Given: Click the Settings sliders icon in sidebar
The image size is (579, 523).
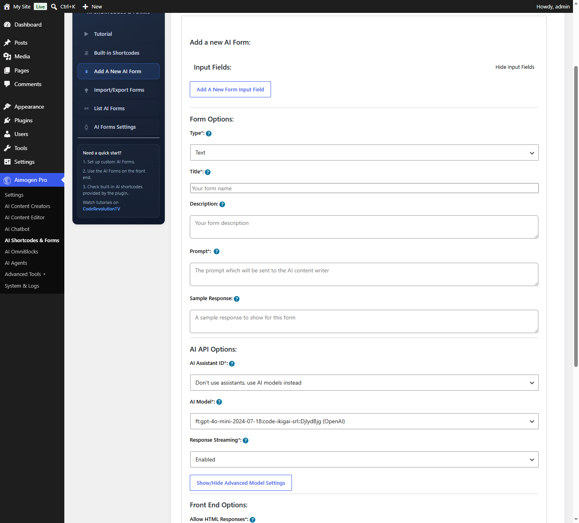Looking at the screenshot, I should click(7, 162).
